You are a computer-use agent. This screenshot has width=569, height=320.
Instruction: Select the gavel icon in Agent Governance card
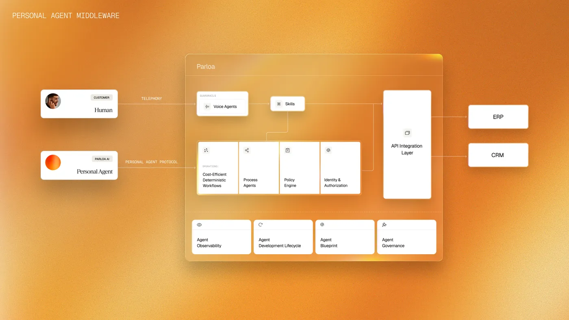click(384, 225)
